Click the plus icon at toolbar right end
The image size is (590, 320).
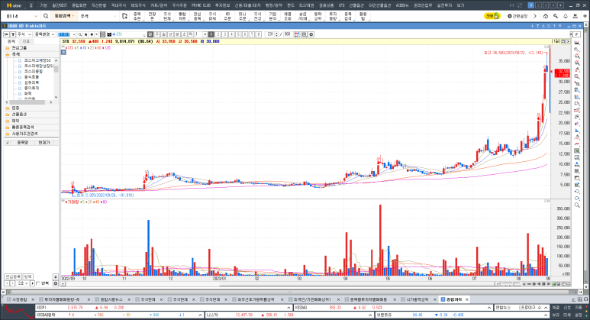coord(585,16)
